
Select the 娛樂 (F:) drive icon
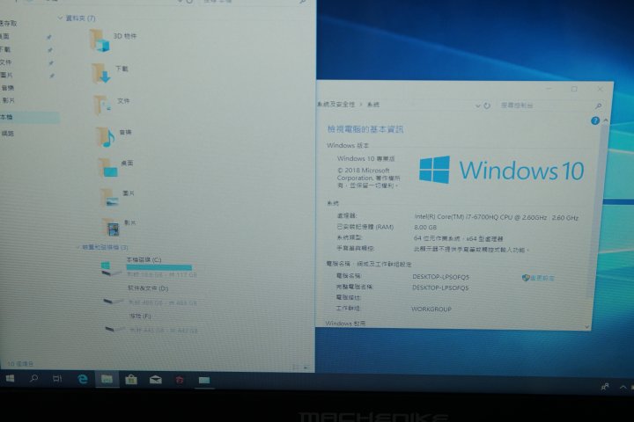(x=114, y=329)
